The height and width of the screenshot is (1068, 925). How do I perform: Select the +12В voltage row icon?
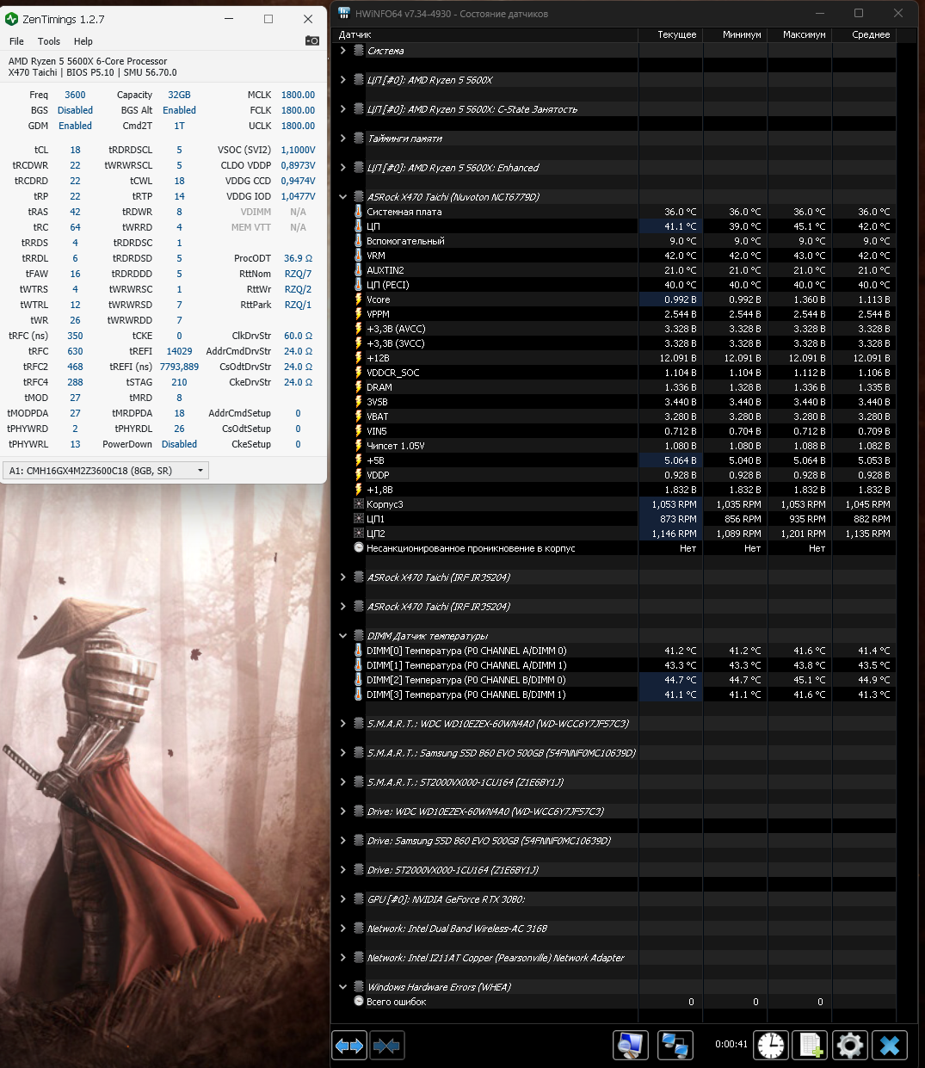[359, 358]
